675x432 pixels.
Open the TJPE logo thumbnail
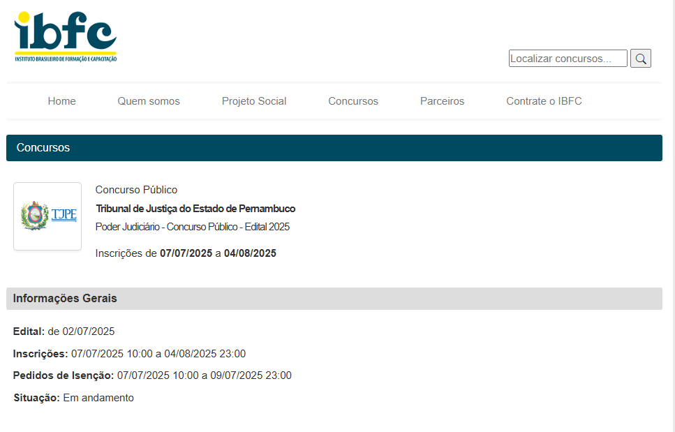(x=47, y=216)
